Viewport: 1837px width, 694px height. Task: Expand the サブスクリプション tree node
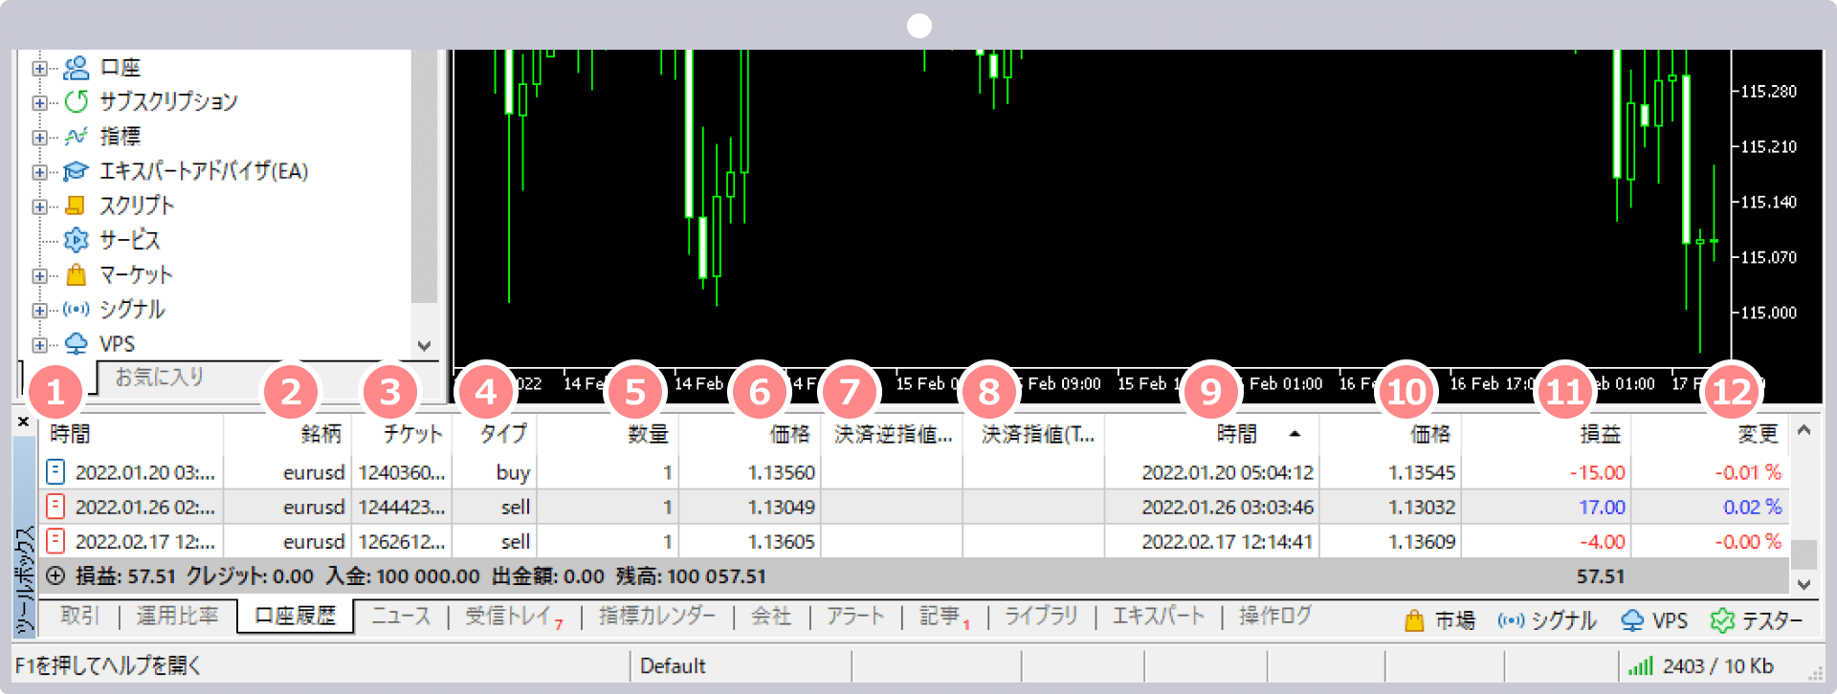(x=39, y=102)
